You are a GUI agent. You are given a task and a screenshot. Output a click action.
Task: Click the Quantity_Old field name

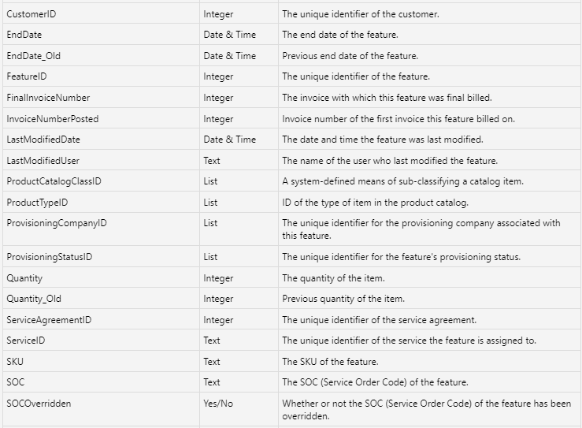click(34, 299)
